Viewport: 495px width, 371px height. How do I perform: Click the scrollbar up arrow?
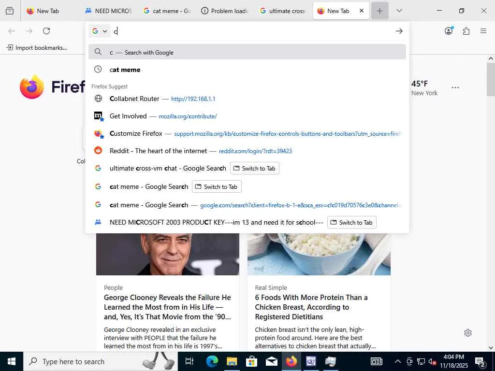(x=491, y=58)
